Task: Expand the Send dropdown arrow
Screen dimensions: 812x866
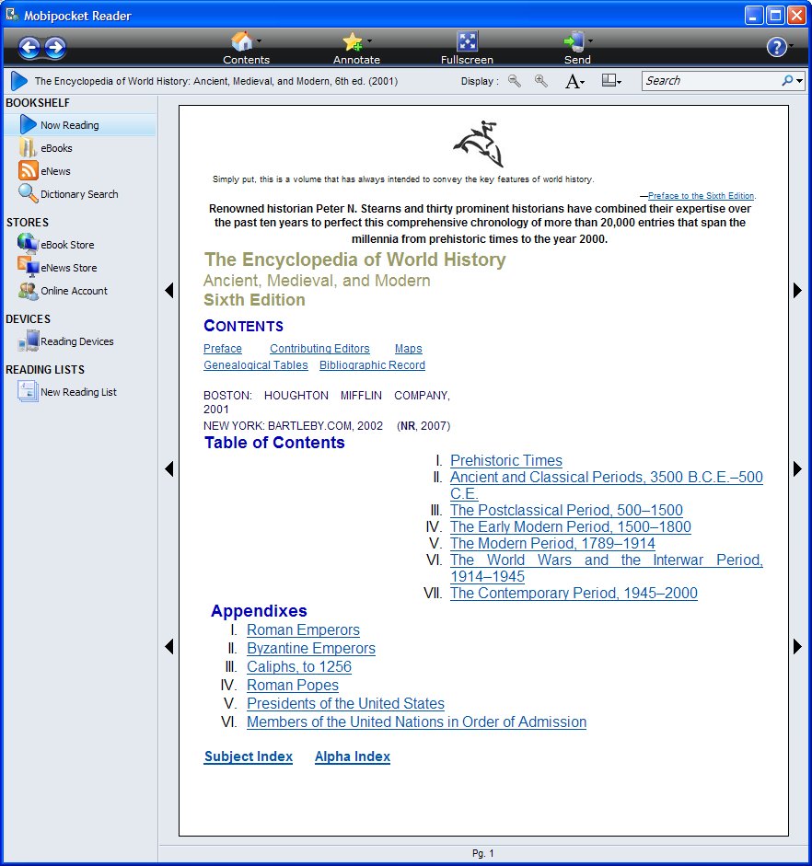Action: point(590,40)
